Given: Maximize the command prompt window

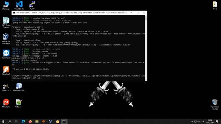Looking at the screenshot, I should [x=137, y=13].
